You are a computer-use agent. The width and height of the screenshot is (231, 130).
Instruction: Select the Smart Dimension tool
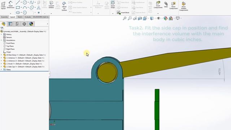[x=10, y=5]
